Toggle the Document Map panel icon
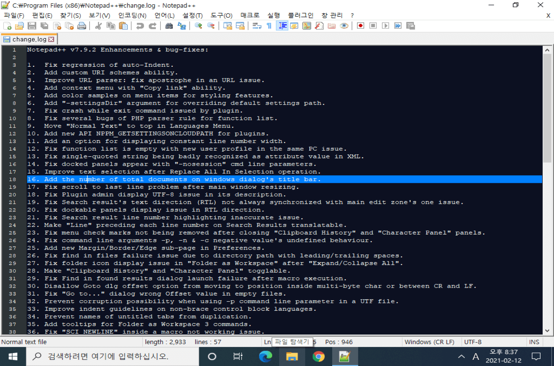 coord(307,26)
